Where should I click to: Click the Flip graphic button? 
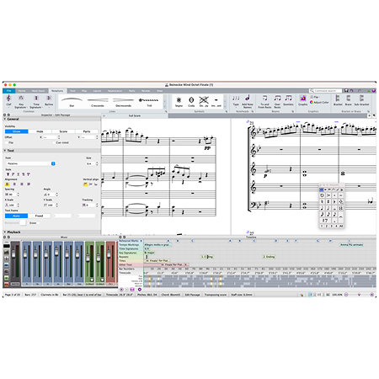315,97
